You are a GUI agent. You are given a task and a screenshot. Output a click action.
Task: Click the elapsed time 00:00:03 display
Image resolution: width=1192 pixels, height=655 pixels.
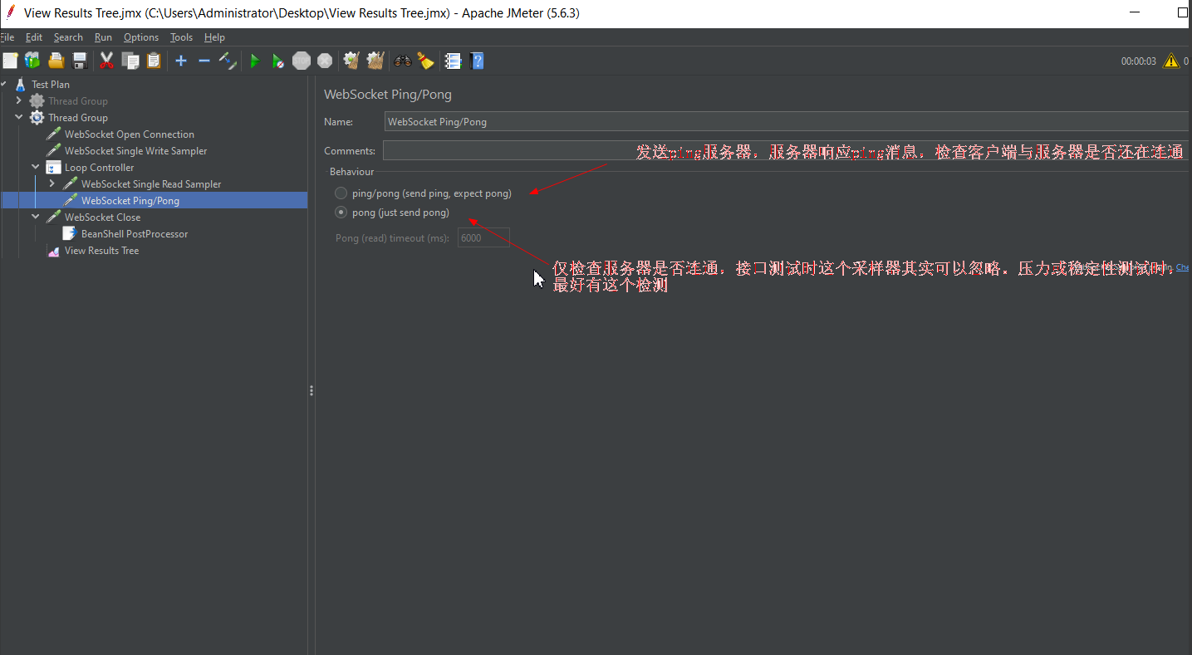pyautogui.click(x=1138, y=61)
